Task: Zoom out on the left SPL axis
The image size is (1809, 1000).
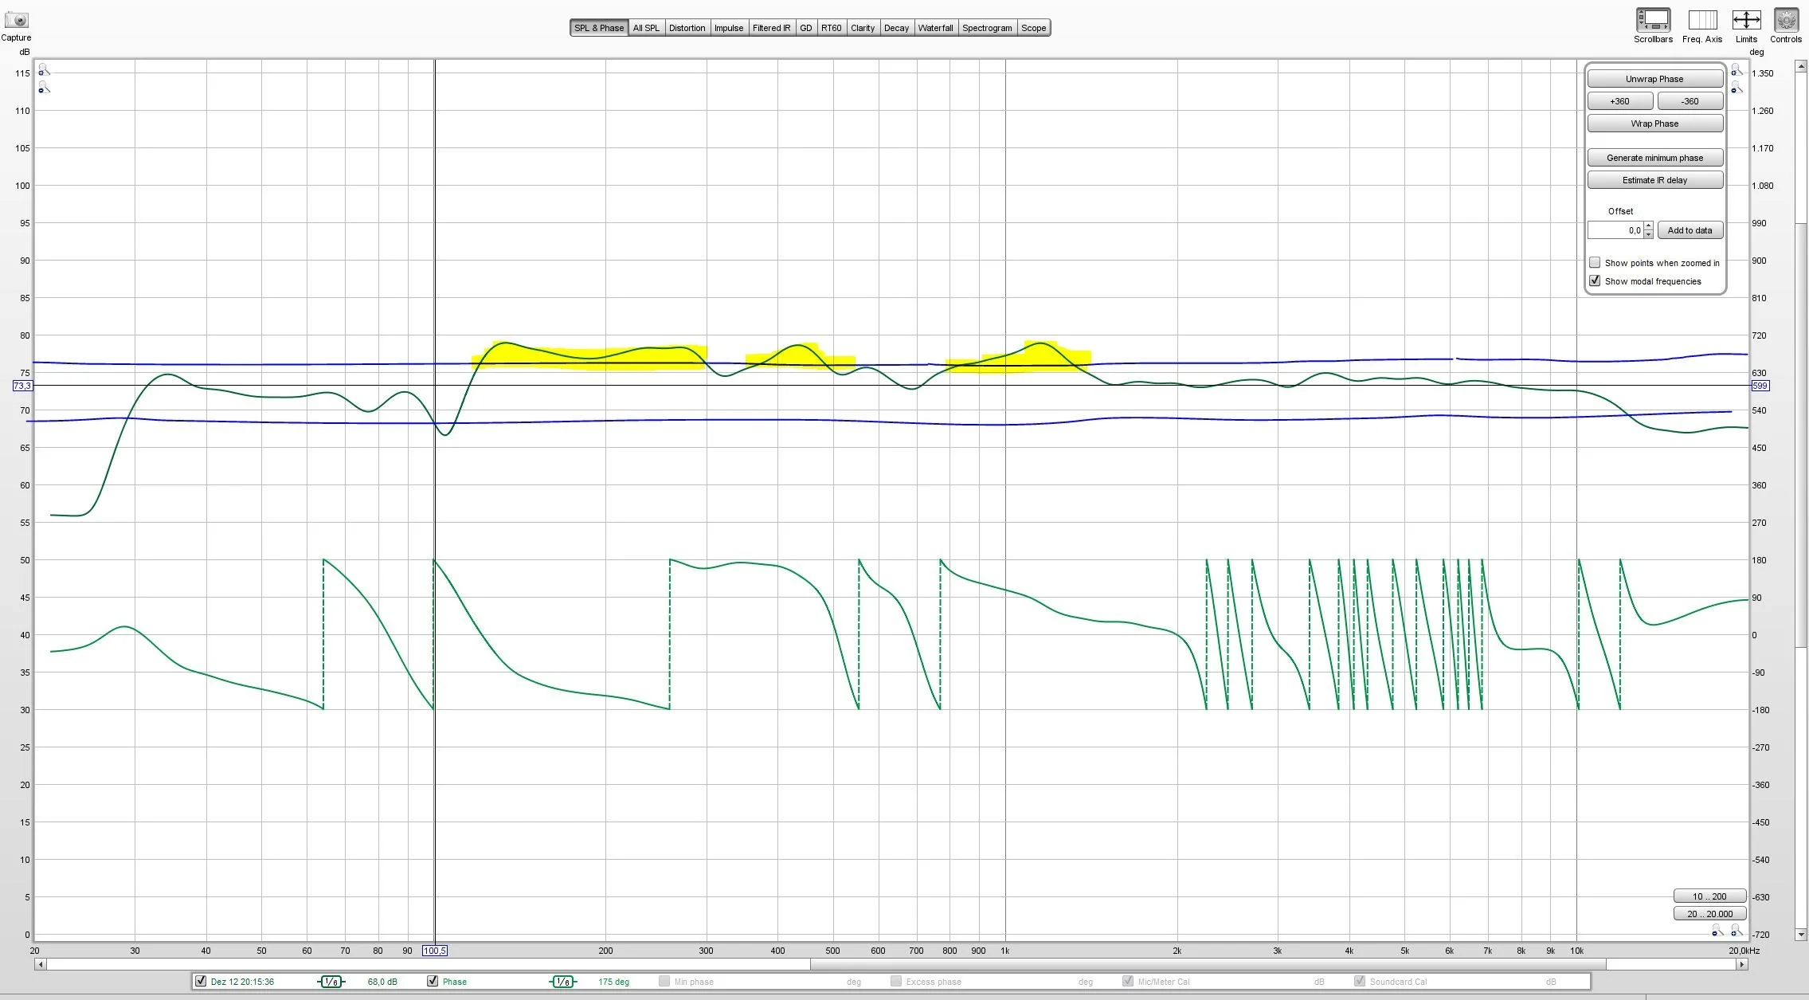Action: tap(44, 88)
